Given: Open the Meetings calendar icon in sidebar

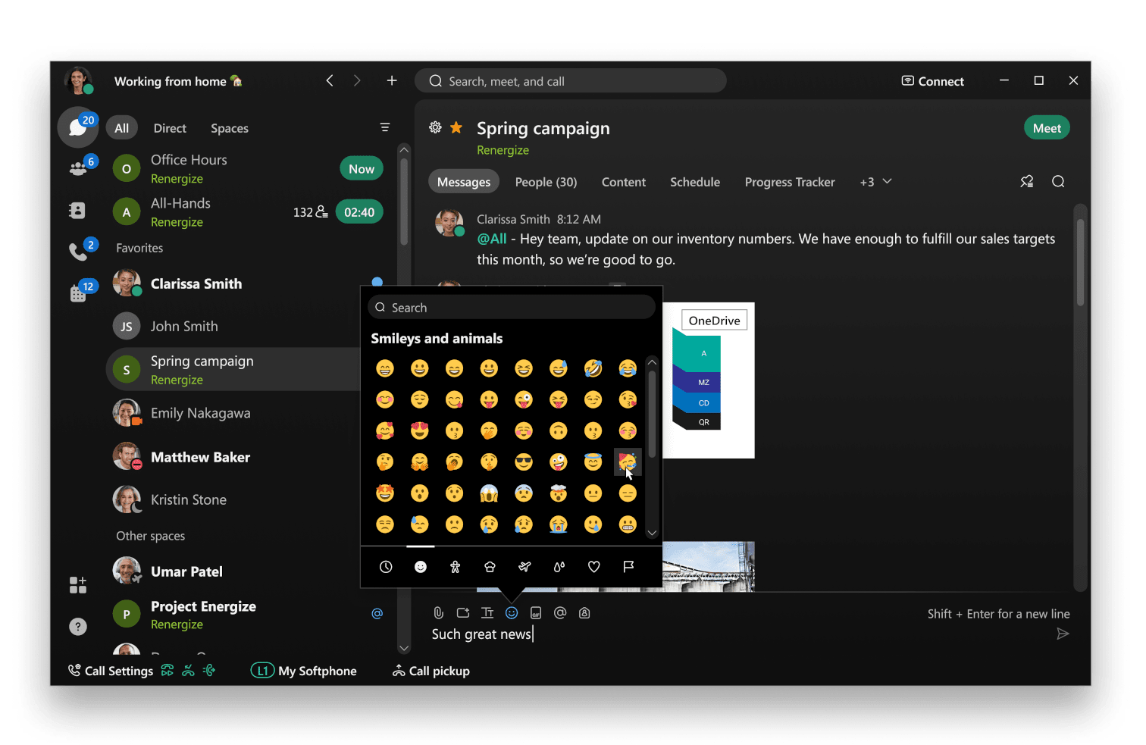Looking at the screenshot, I should (x=78, y=293).
